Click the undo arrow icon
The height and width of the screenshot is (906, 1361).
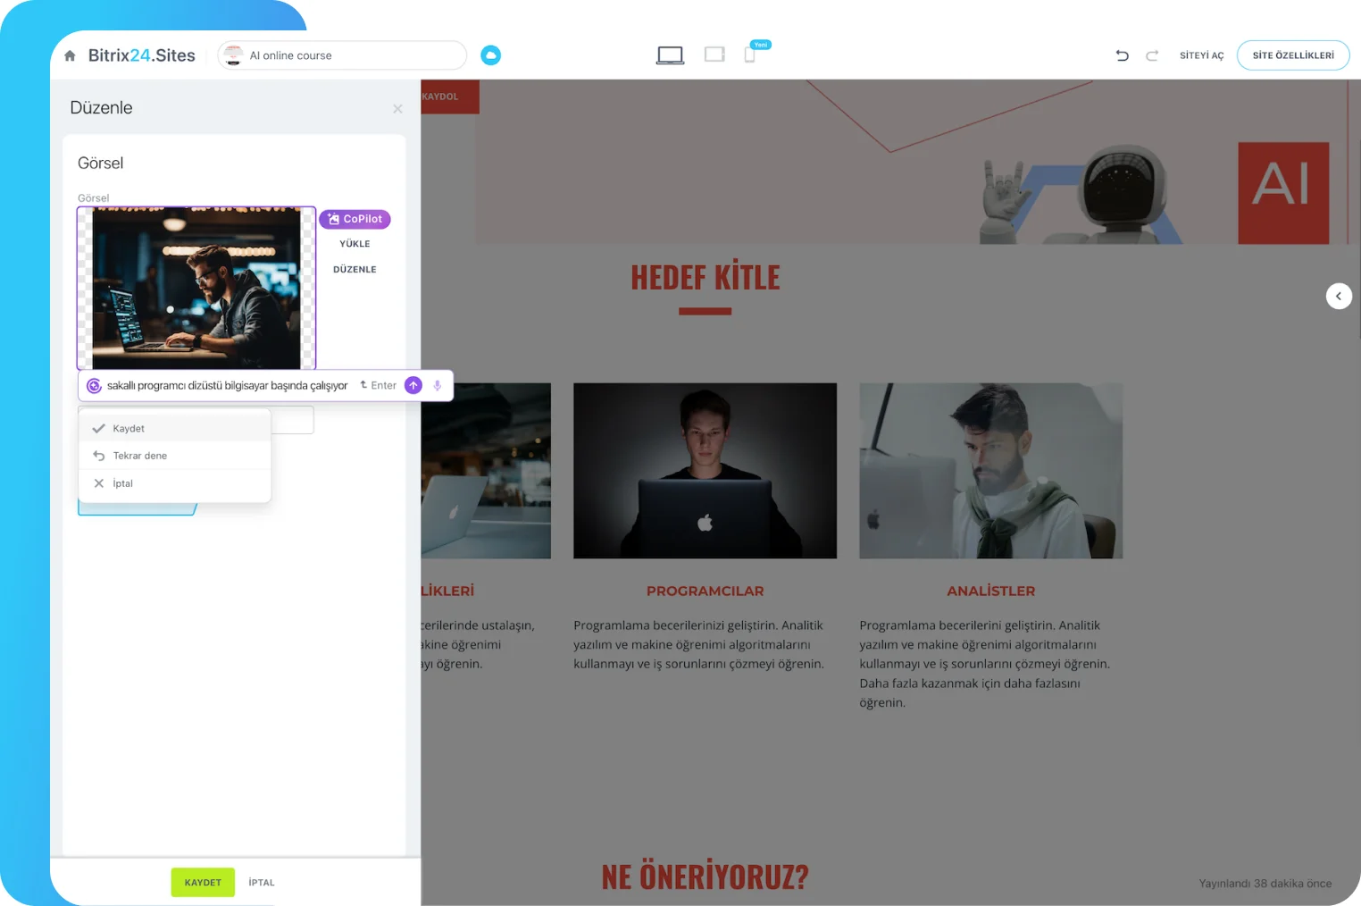(x=1122, y=55)
